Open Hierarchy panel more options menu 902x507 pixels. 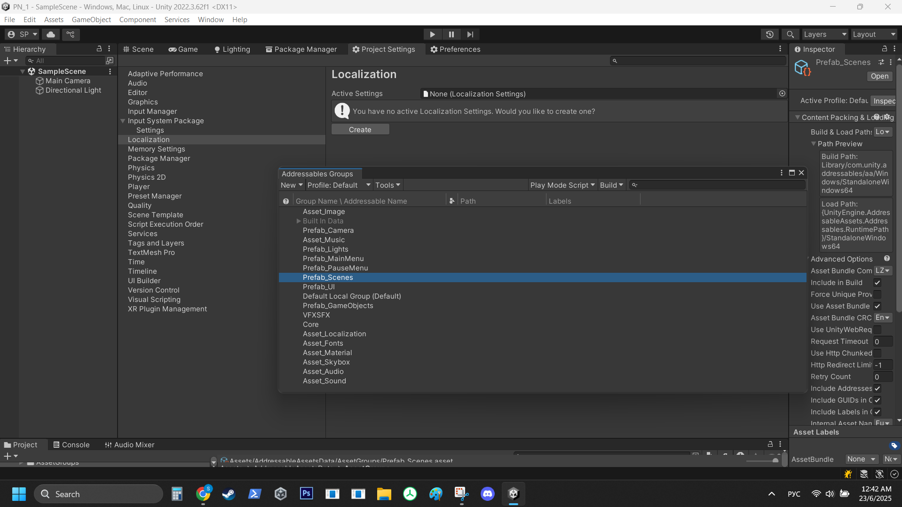pos(109,49)
